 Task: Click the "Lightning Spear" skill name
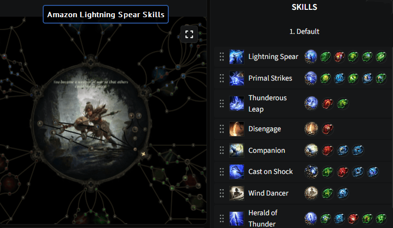pyautogui.click(x=273, y=57)
